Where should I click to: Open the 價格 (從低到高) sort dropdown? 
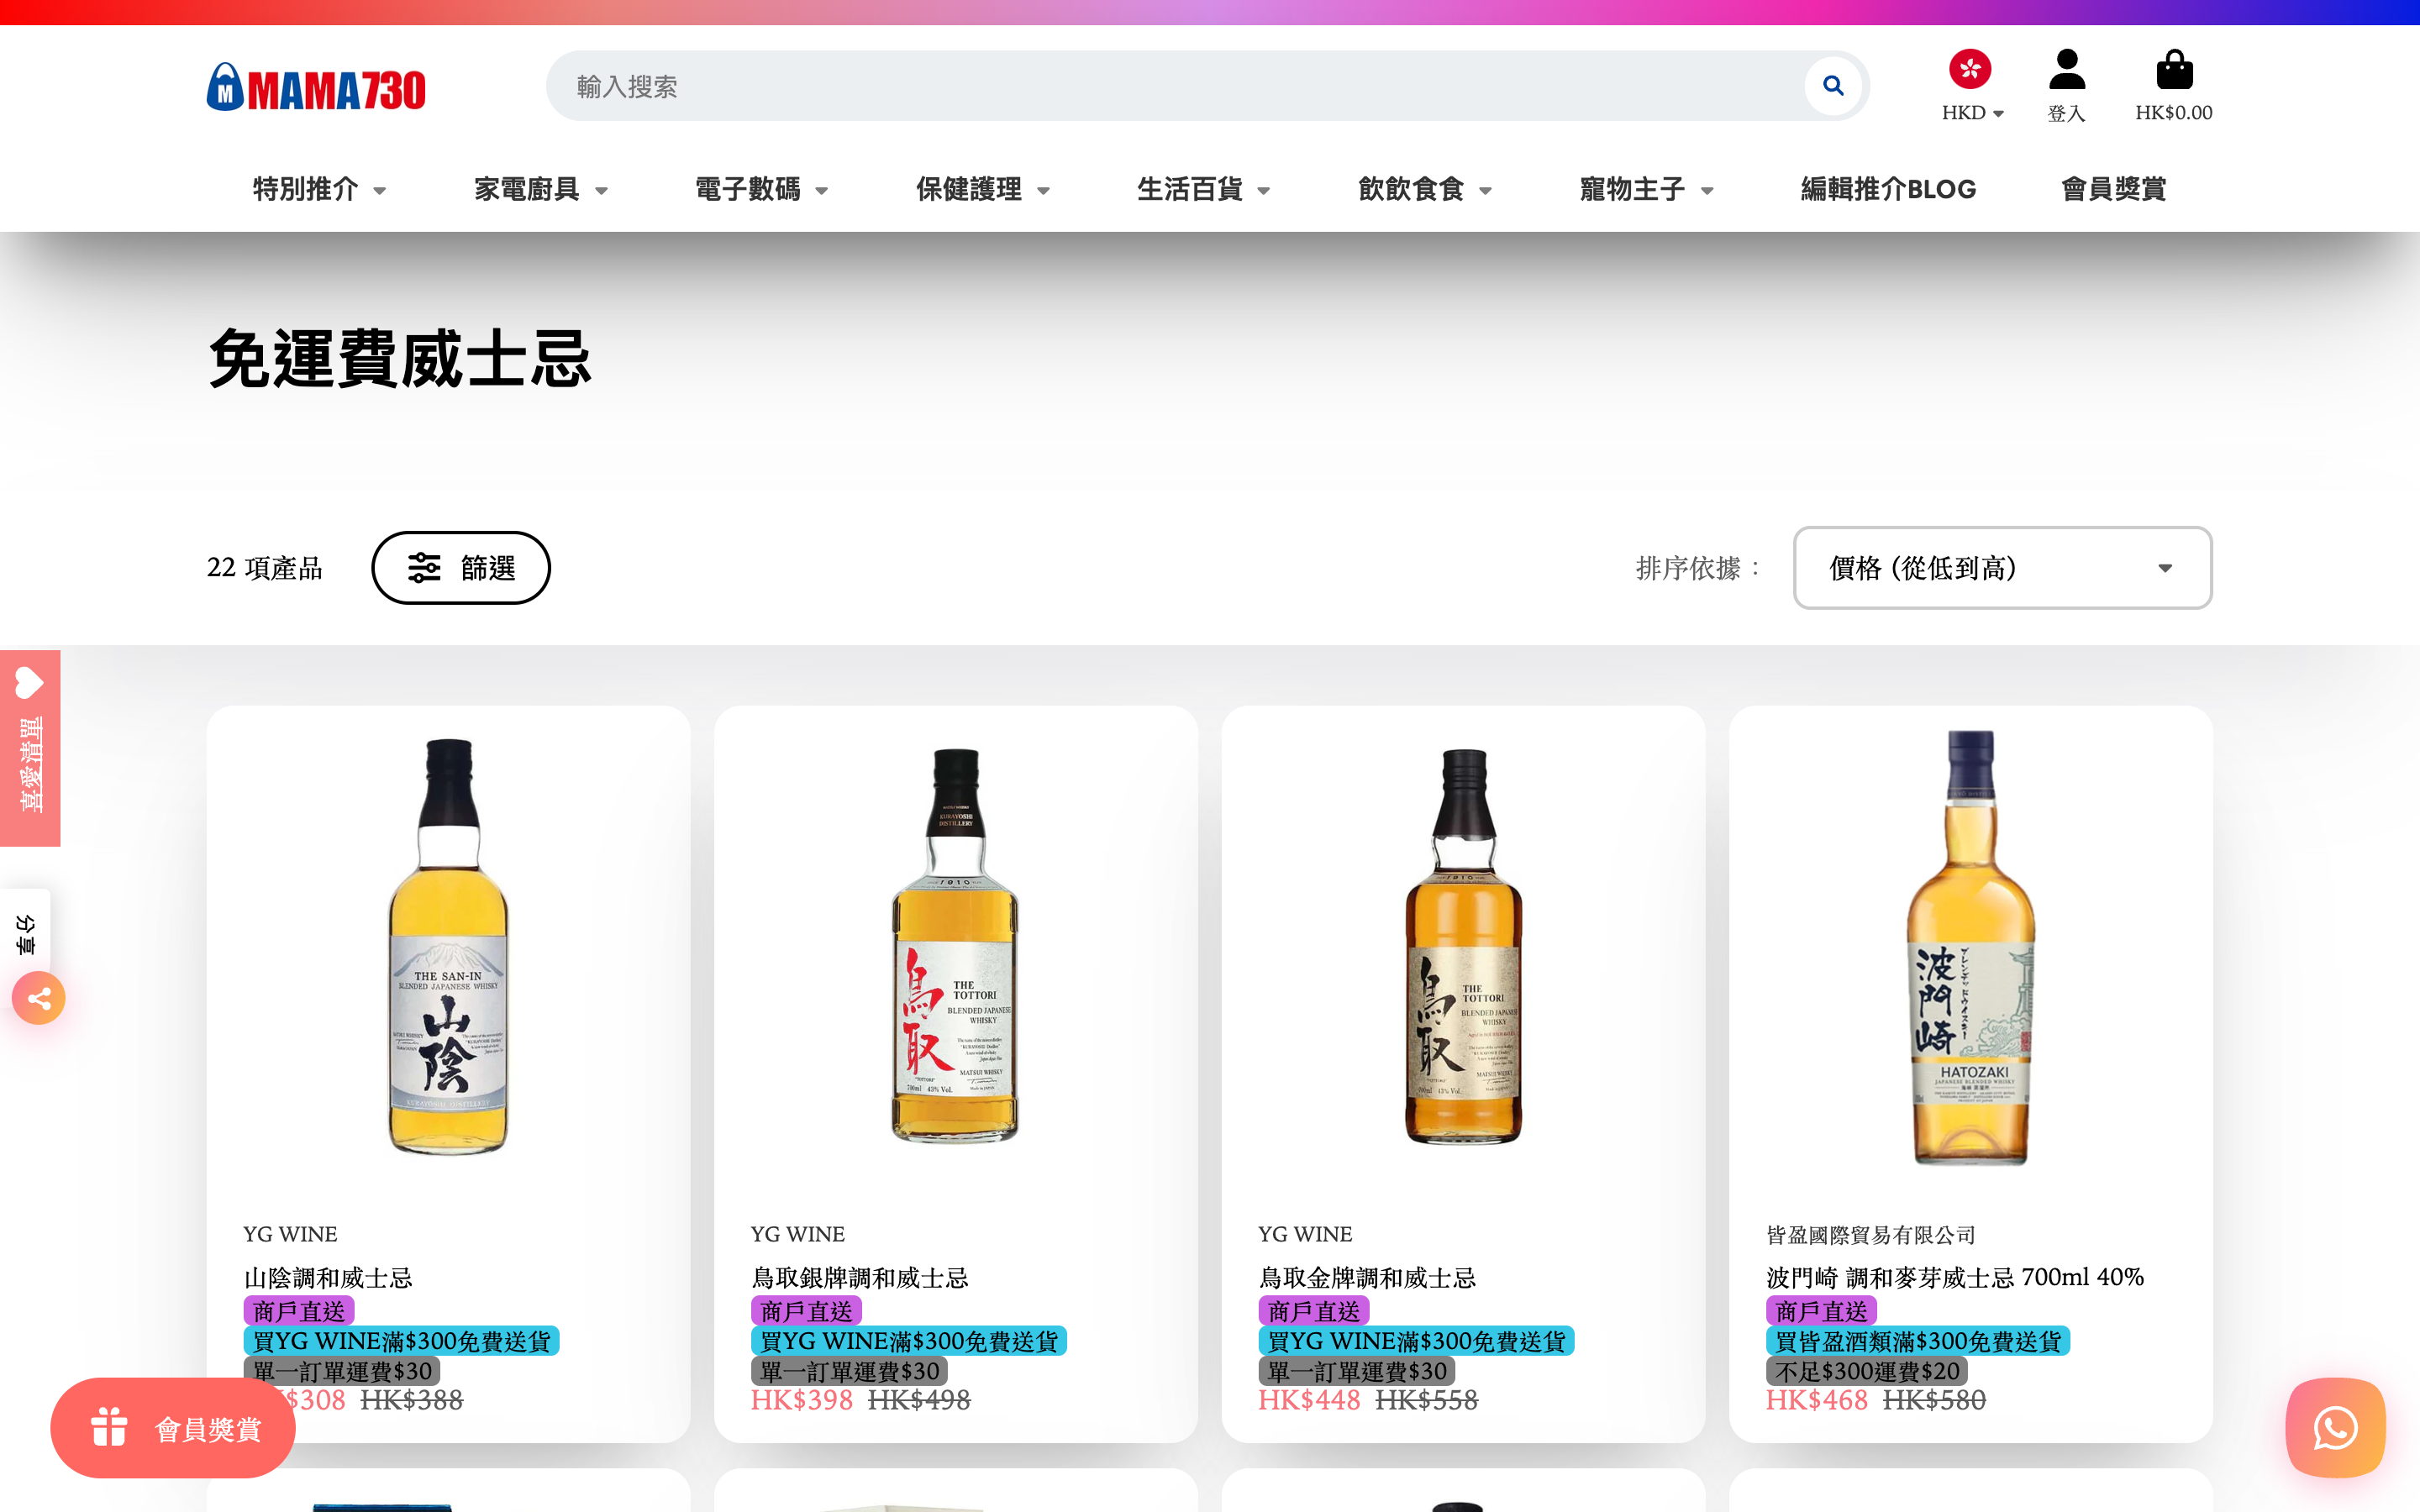point(2001,567)
